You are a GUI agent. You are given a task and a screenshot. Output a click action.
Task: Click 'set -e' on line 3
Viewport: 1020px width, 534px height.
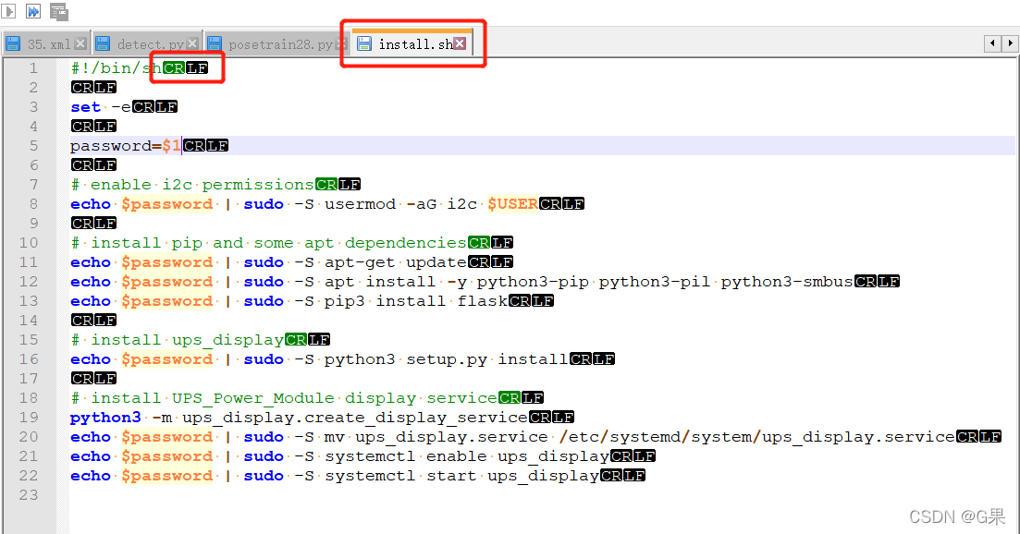click(x=101, y=106)
